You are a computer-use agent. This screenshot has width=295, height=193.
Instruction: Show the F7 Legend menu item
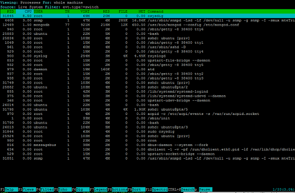pos(98,189)
